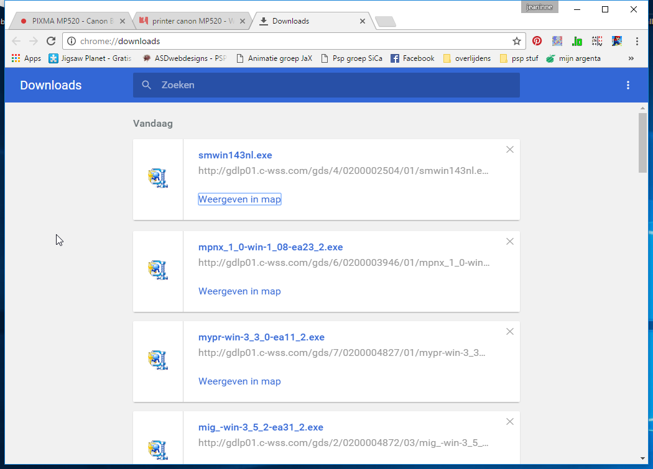This screenshot has height=469, width=653.
Task: Click the Downloads page title
Action: click(51, 85)
